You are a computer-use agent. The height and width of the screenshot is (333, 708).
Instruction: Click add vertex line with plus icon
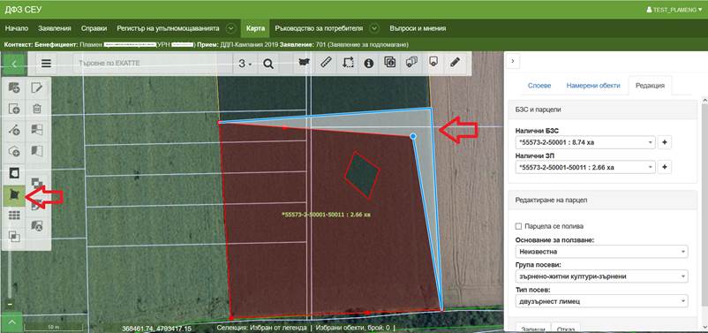[14, 130]
